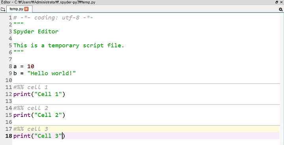Click the coding utf-8 comment line
284x145 pixels.
click(53, 18)
